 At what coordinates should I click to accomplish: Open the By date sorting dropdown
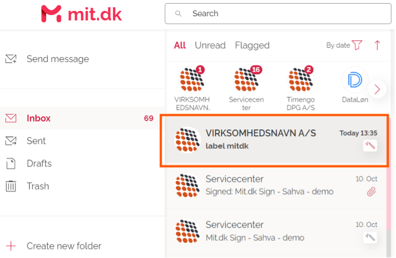338,46
